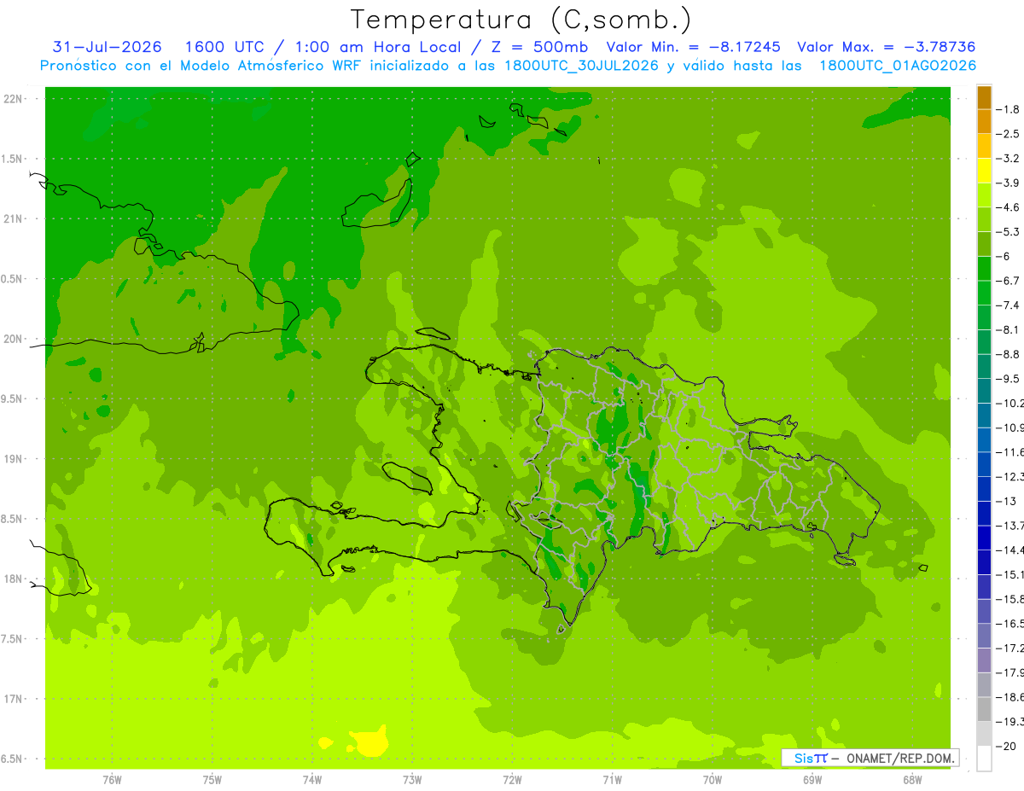Viewport: 1024px width, 791px height.
Task: Click the "1800UTC_30JUL2026" initialization time
Action: (x=580, y=66)
